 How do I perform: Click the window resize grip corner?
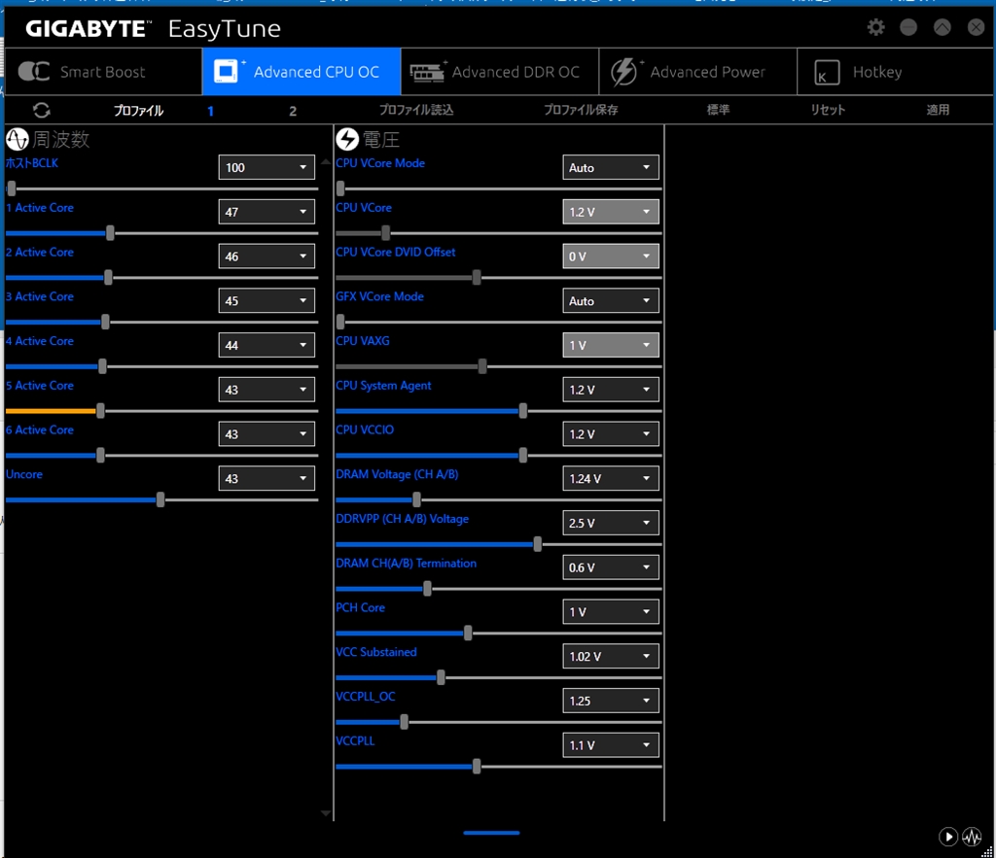pos(986,851)
